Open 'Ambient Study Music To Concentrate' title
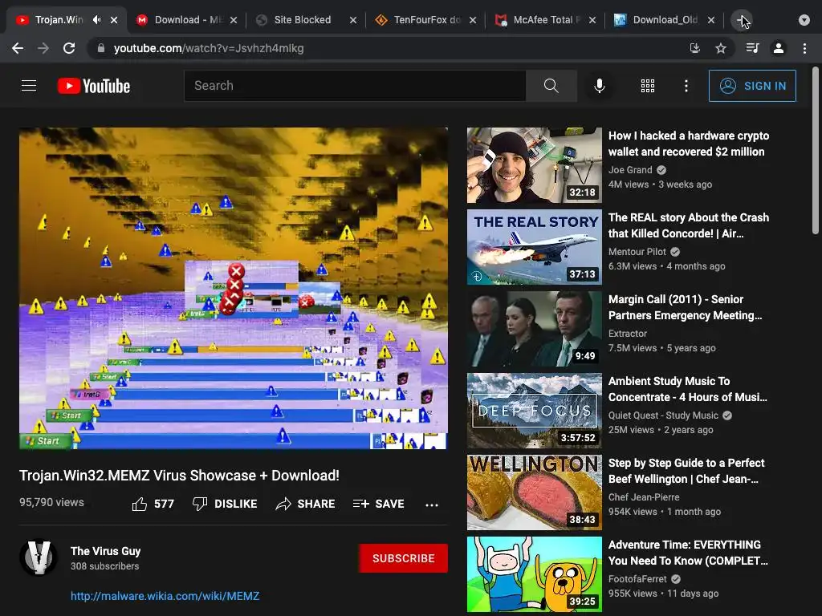This screenshot has height=616, width=822. 687,389
